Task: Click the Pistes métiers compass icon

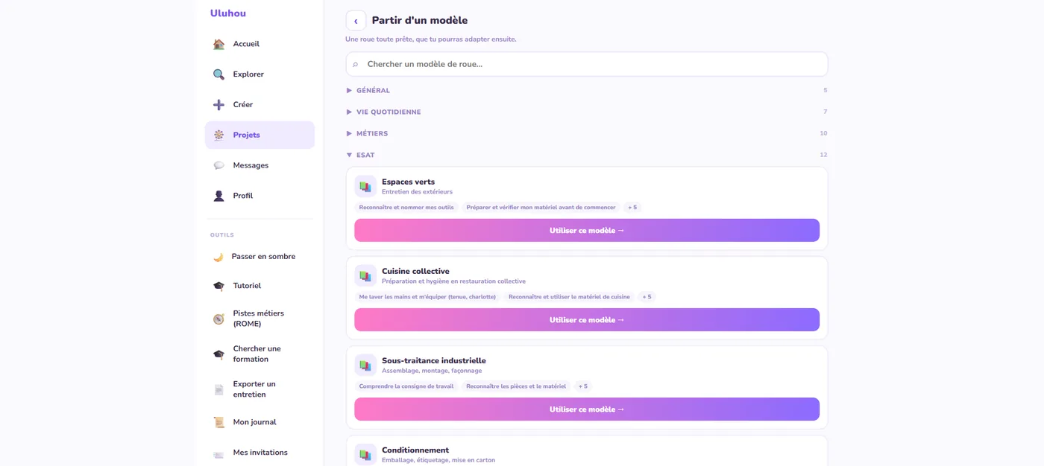Action: point(218,319)
